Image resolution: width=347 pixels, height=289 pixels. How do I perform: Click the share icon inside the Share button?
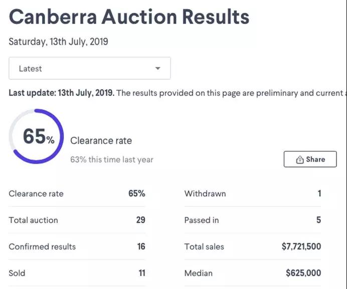(x=300, y=160)
